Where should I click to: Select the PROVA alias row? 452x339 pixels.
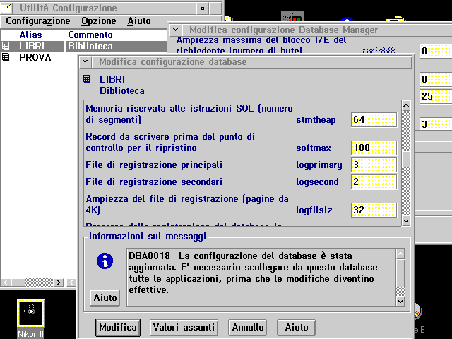coord(35,57)
